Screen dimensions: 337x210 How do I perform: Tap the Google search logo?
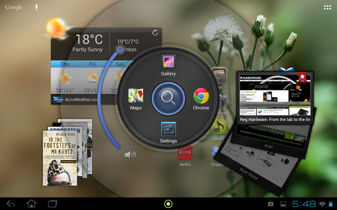(14, 7)
